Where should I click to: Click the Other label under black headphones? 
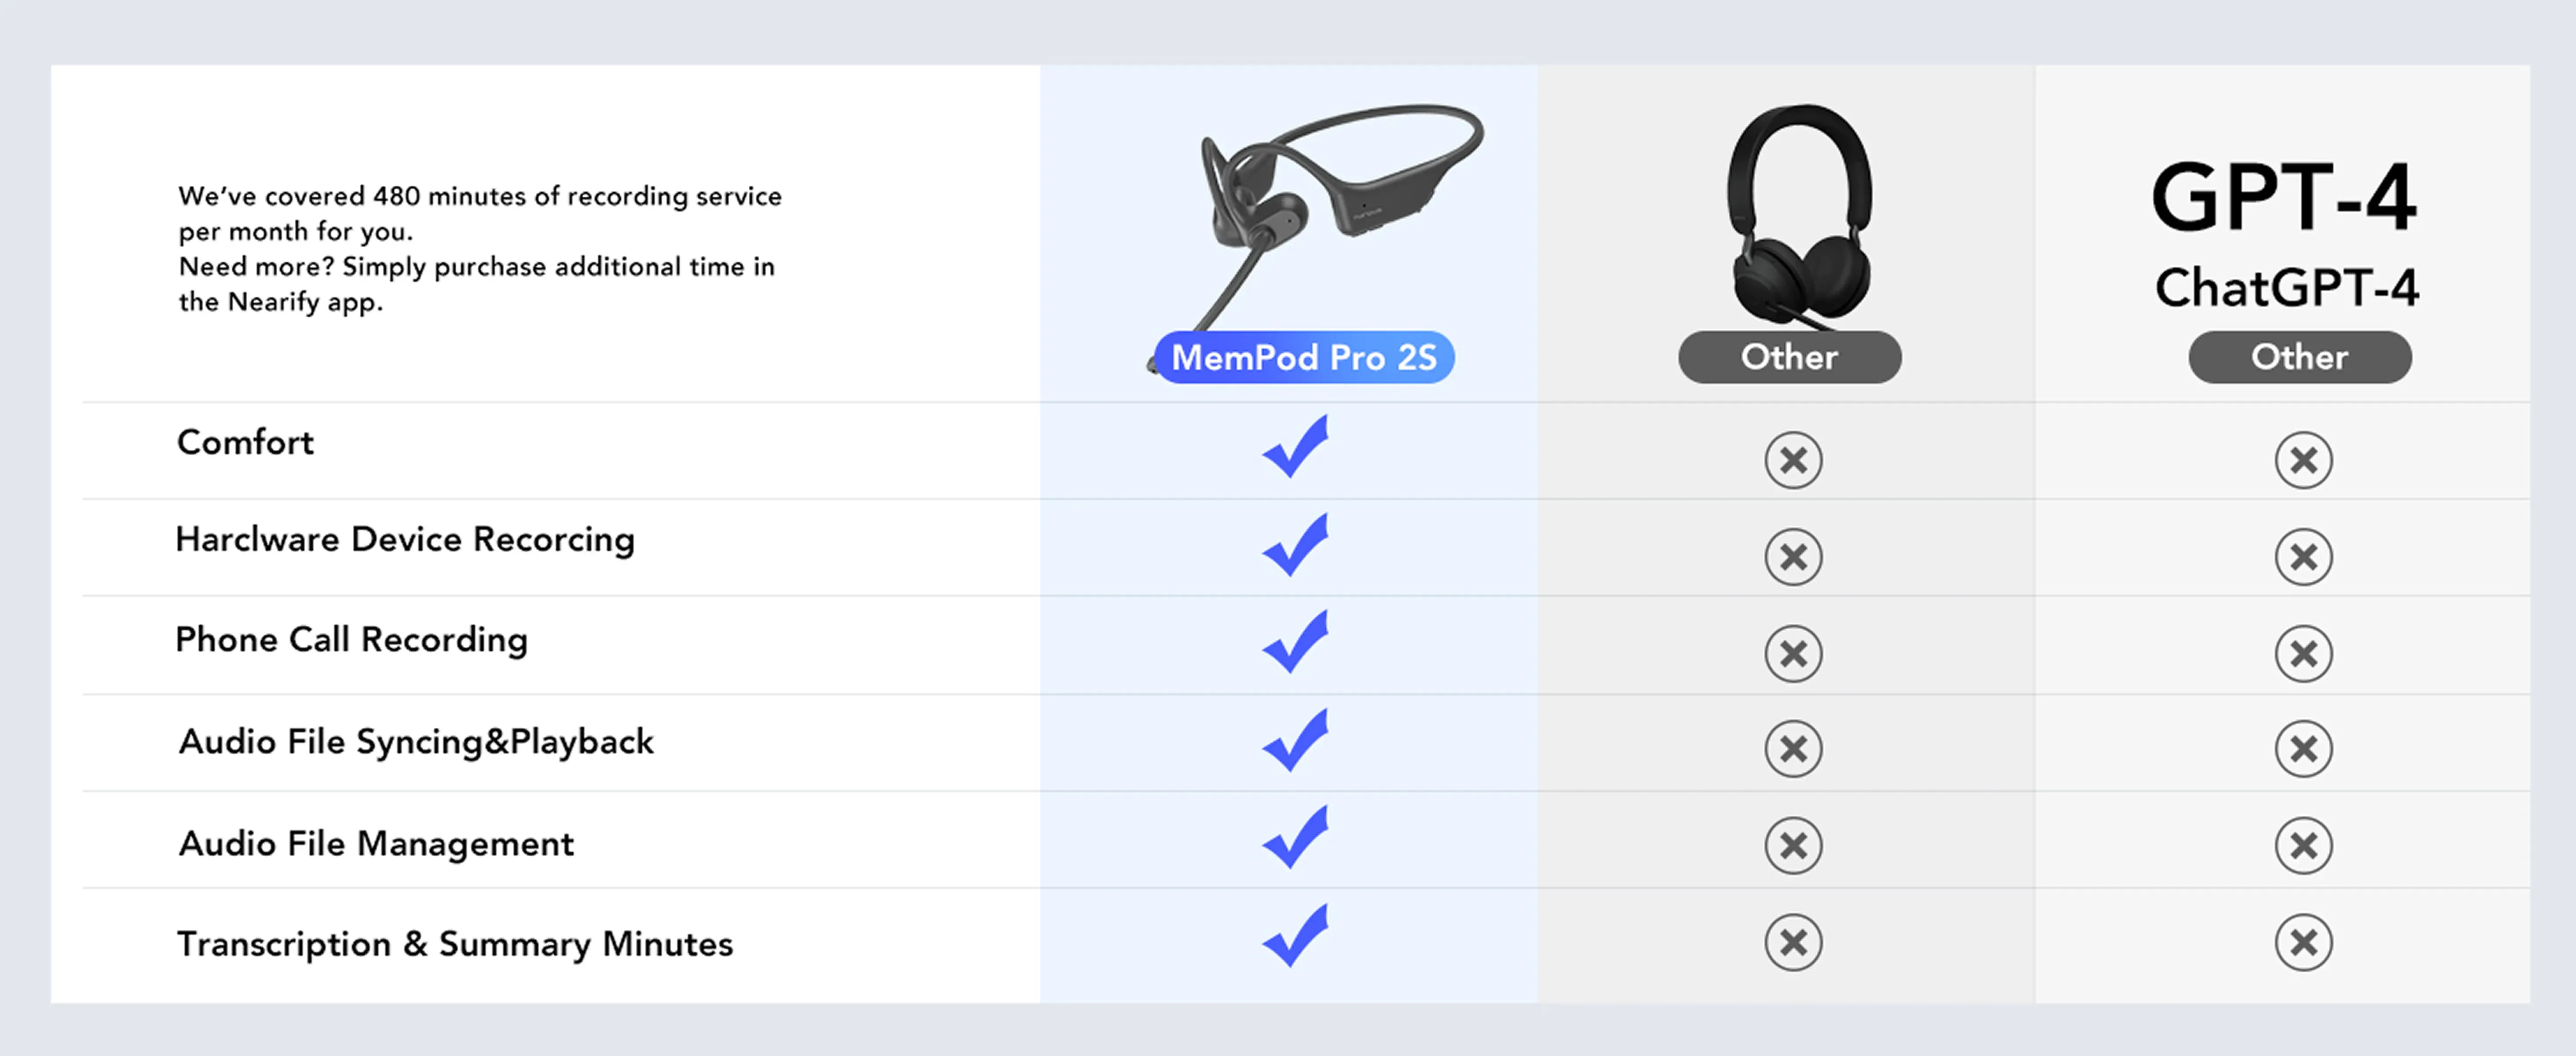pyautogui.click(x=1790, y=357)
